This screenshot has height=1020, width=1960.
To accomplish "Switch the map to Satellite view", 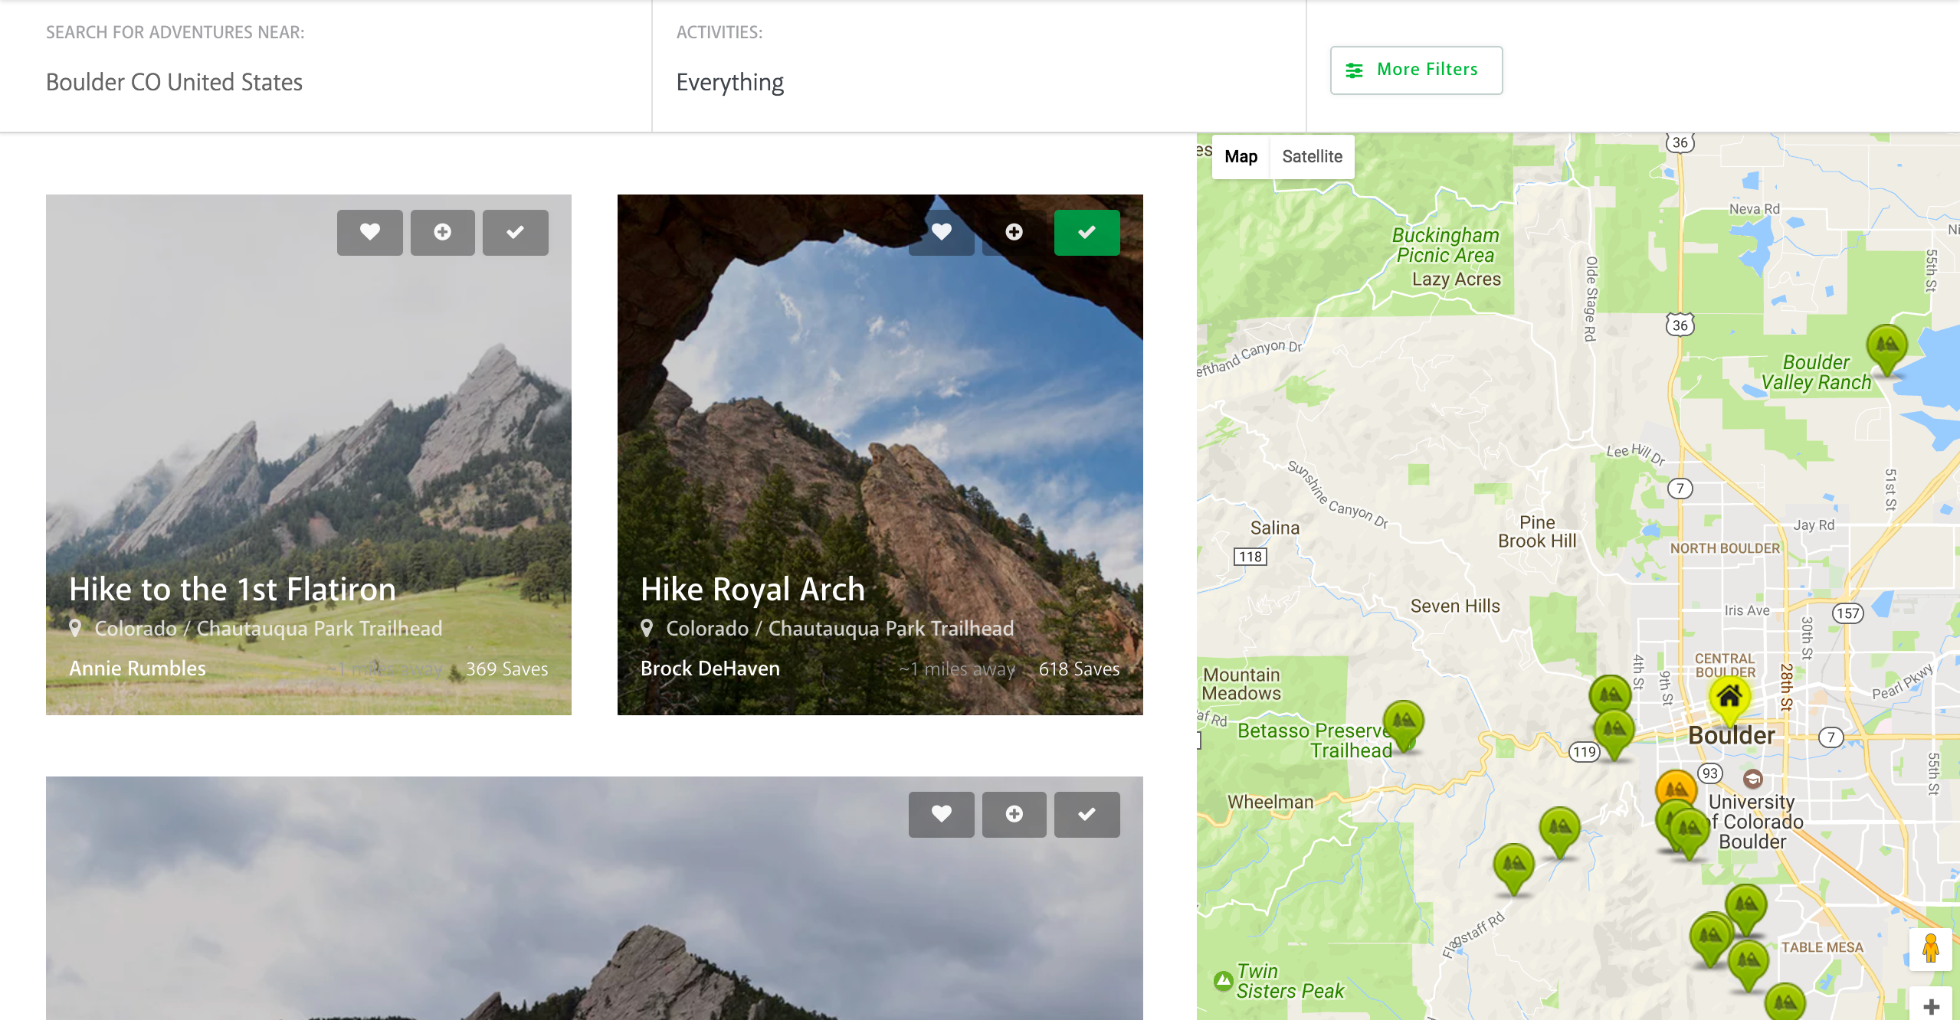I will pos(1312,156).
